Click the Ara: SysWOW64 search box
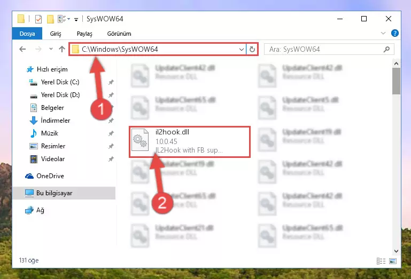Image resolution: width=411 pixels, height=279 pixels. pos(329,49)
